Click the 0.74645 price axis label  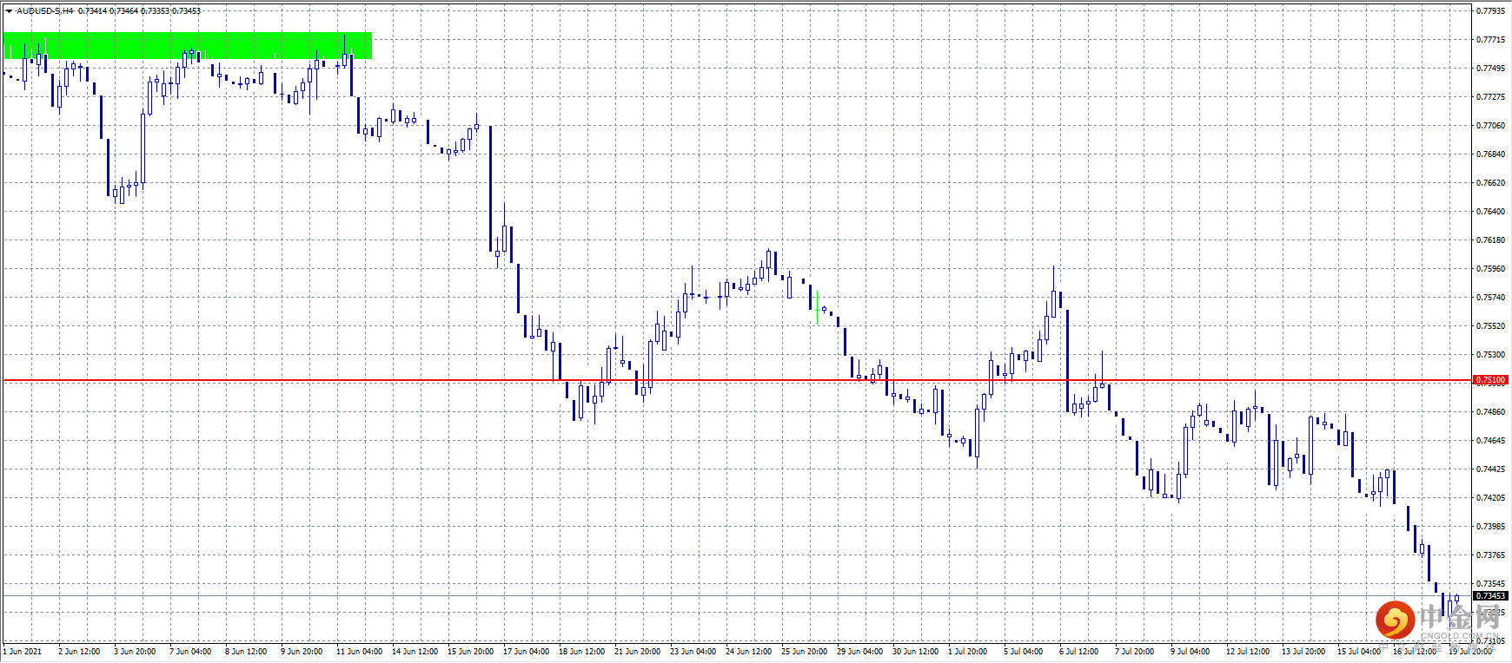1491,441
